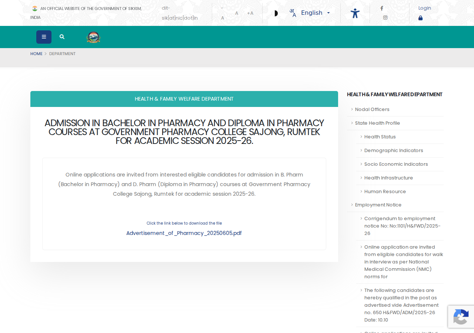This screenshot has width=474, height=333.
Task: Click the DEPARTMENT breadcrumb
Action: click(62, 54)
